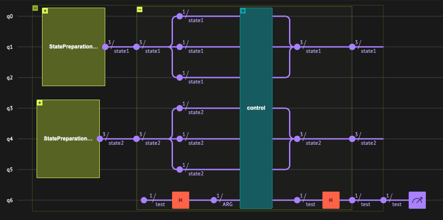Click the state2 port node on the q5 wire

(180, 170)
